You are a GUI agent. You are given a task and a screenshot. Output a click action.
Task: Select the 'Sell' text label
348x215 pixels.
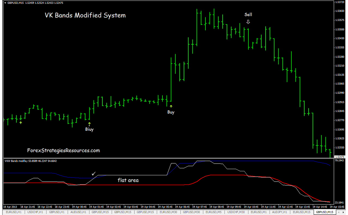248,15
